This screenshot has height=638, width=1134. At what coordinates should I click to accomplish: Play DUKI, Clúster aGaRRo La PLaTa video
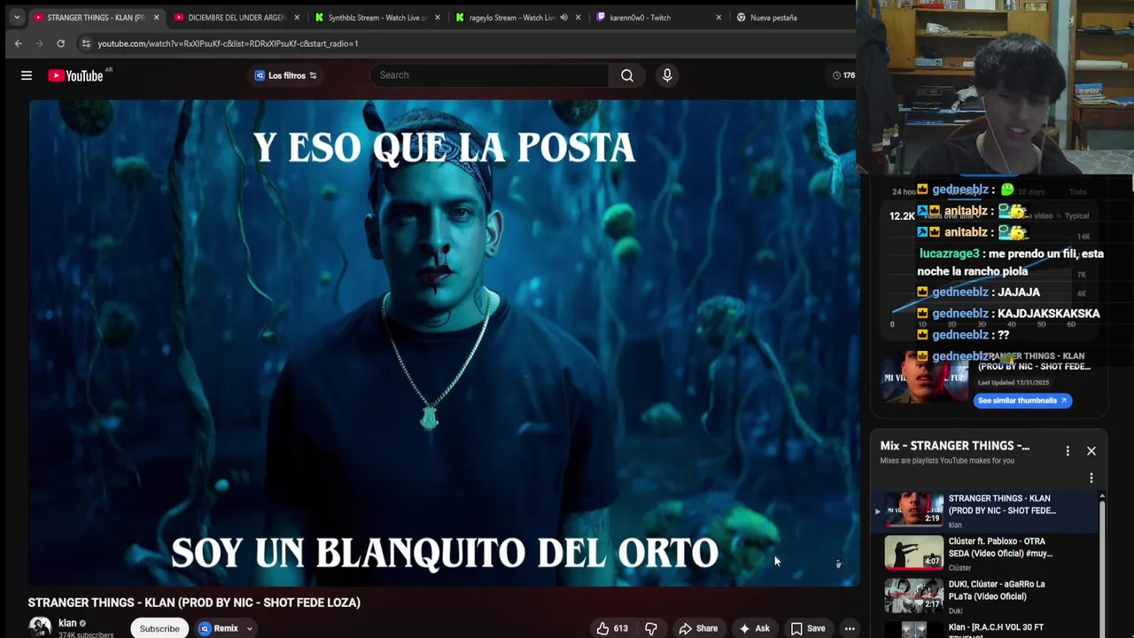pyautogui.click(x=985, y=596)
